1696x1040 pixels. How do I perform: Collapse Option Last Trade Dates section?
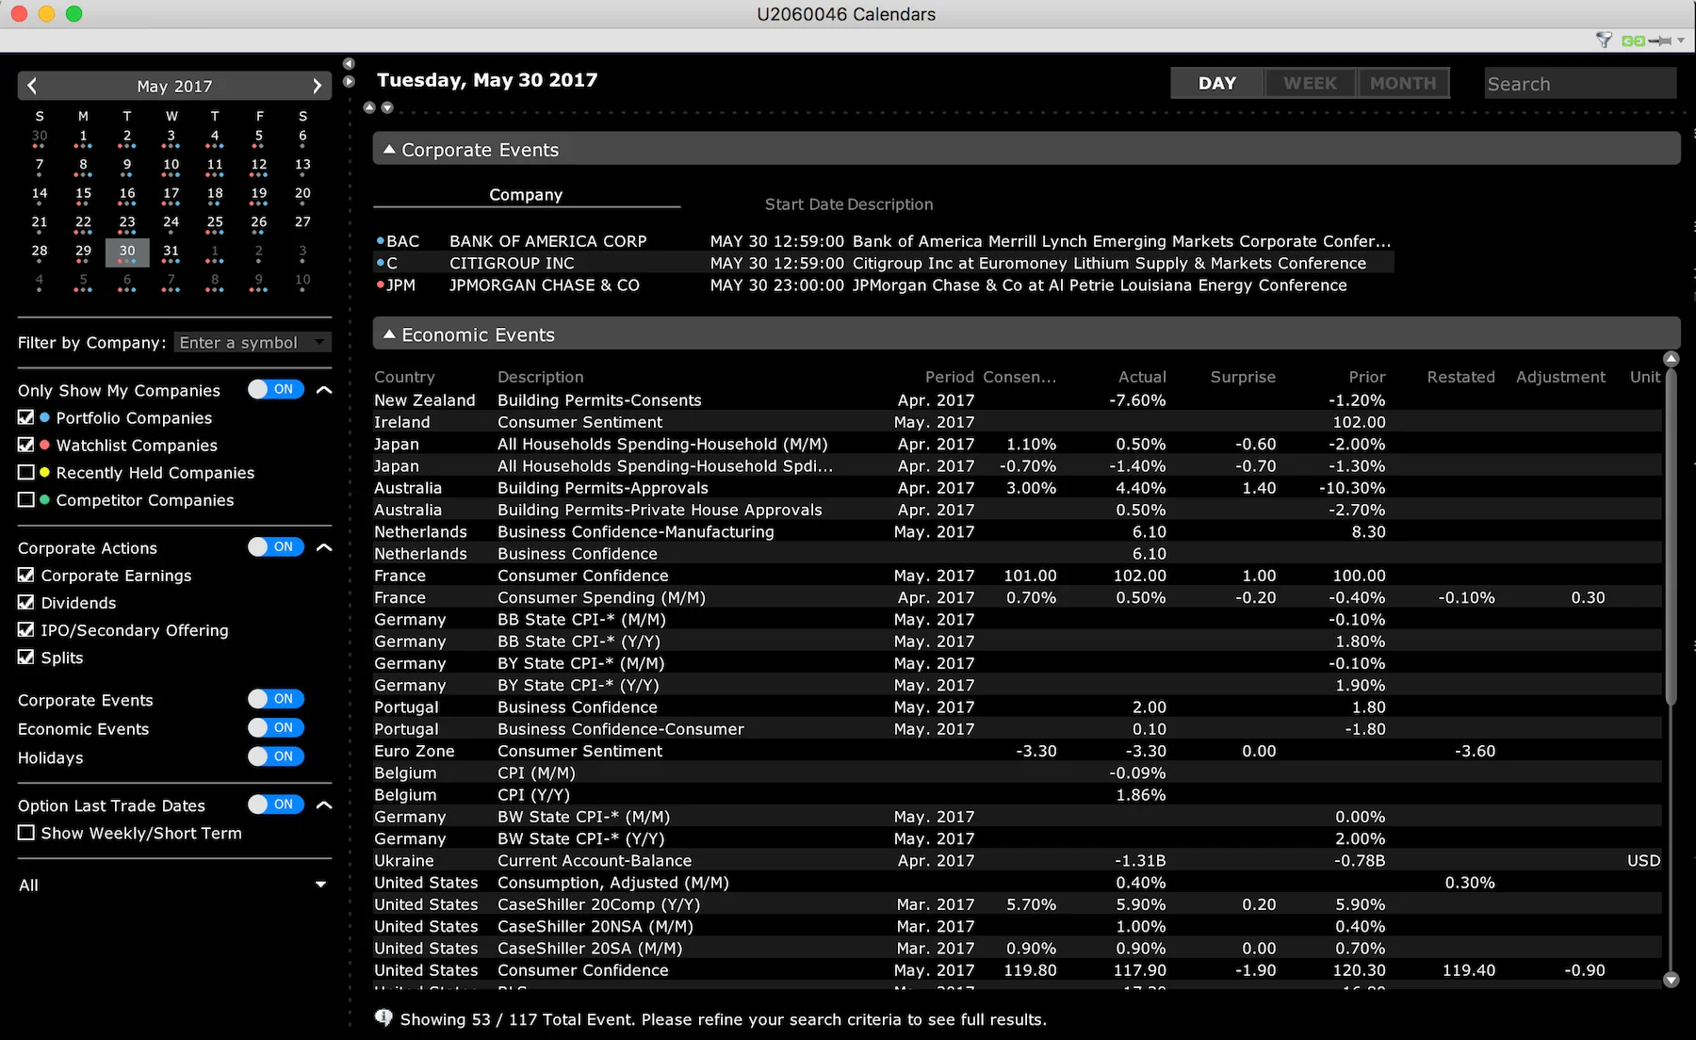click(x=324, y=805)
